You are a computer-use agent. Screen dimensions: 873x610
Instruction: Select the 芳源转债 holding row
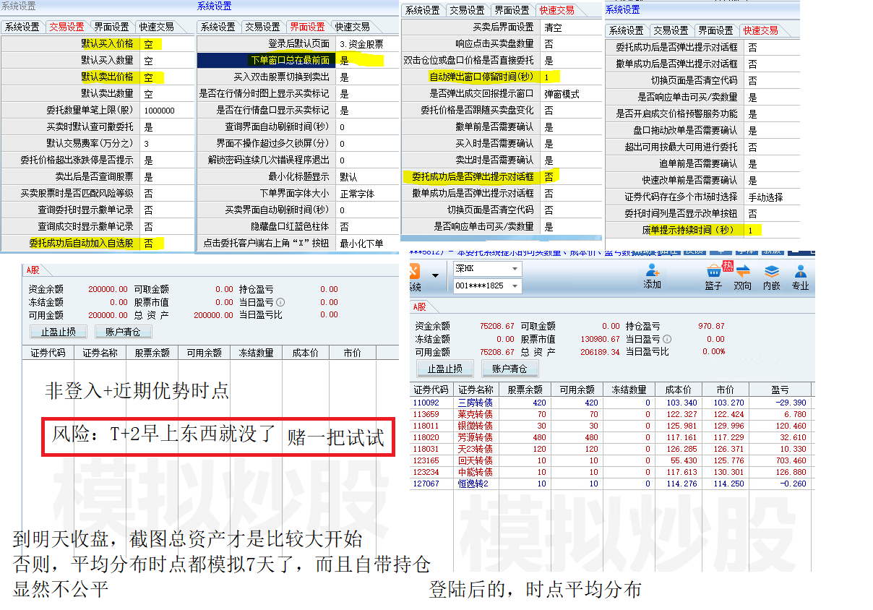(611, 437)
